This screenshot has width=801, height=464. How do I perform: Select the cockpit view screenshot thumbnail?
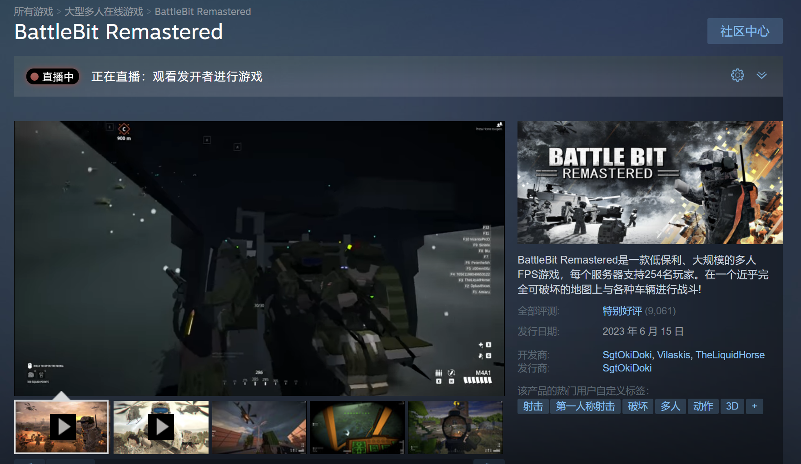coord(357,427)
